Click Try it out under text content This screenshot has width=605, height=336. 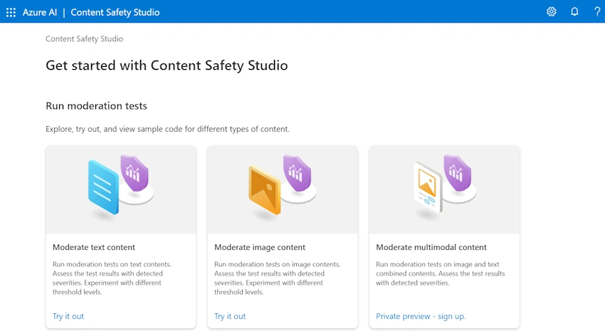[68, 316]
